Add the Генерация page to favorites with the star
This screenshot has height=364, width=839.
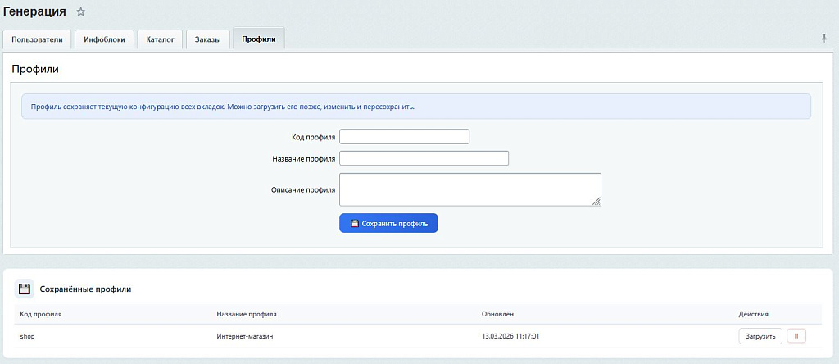[x=80, y=12]
